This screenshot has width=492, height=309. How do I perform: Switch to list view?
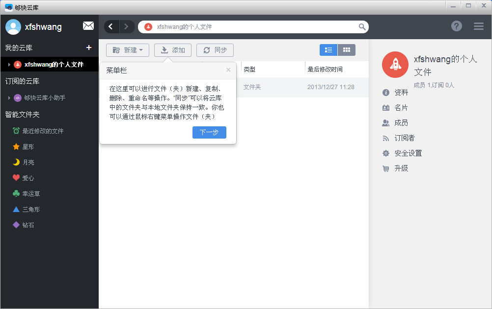[328, 50]
